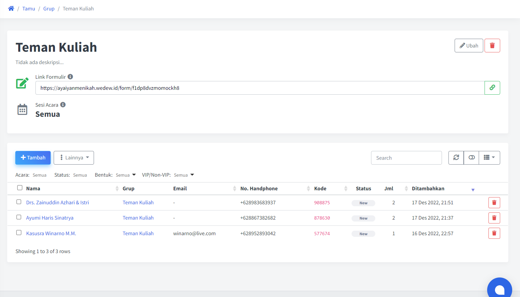Open the Status filter Semua
The width and height of the screenshot is (520, 297).
pyautogui.click(x=80, y=175)
